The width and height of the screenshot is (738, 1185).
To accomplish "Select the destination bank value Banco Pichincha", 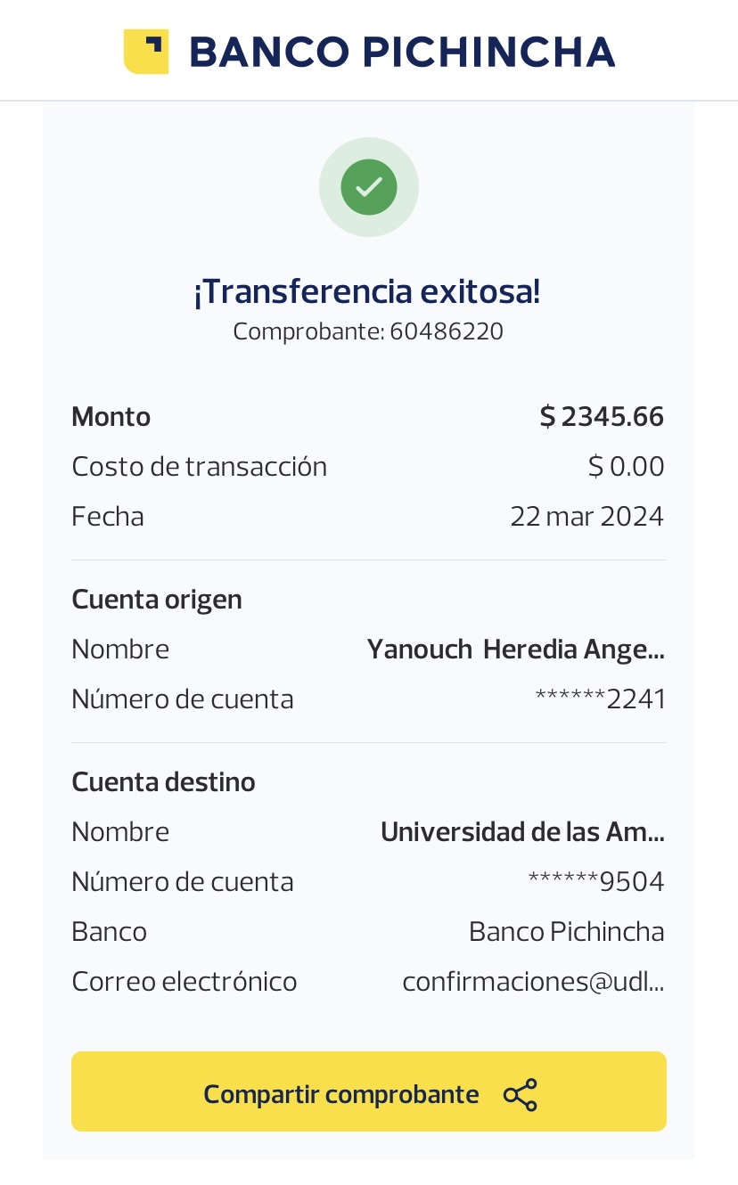I will [566, 932].
